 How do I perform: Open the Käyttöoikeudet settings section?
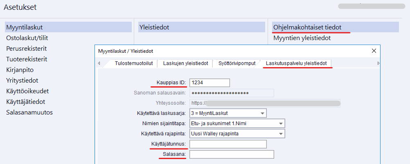click(27, 91)
